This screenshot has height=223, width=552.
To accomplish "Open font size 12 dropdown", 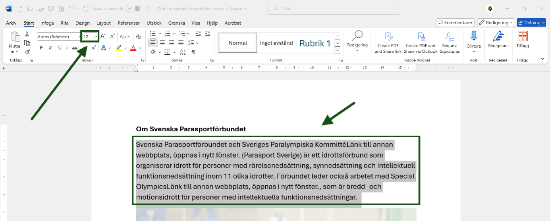I will coord(96,37).
